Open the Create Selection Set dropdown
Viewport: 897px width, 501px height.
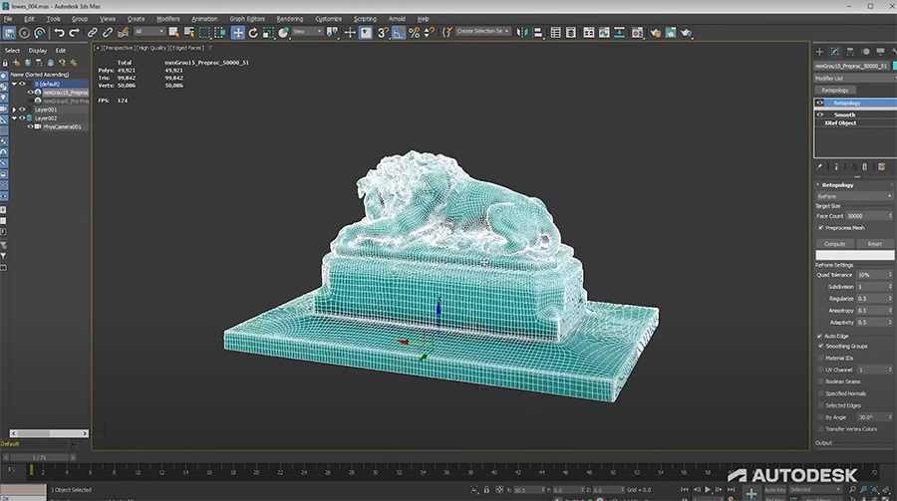tap(482, 32)
